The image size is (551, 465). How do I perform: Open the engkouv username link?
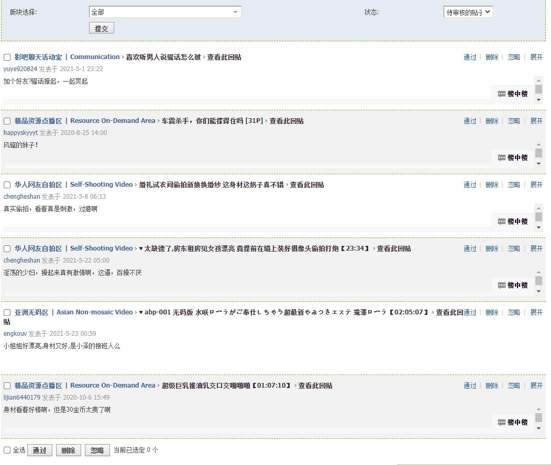coord(15,333)
